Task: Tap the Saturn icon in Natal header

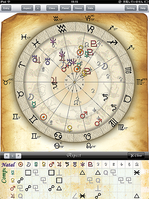Action: click(x=67, y=165)
